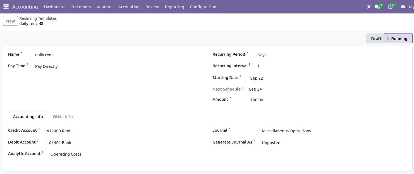414x174 pixels.
Task: Show help tooltip for Debit Account
Action: 38,141
